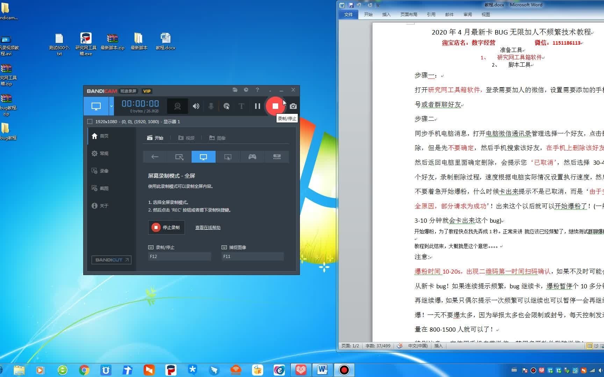The width and height of the screenshot is (604, 377).
Task: Switch to print layout view button in Word
Action: (x=589, y=346)
